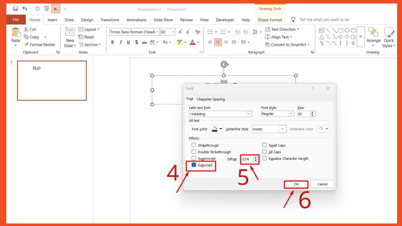Click Justify paragraph icon

pos(234,42)
